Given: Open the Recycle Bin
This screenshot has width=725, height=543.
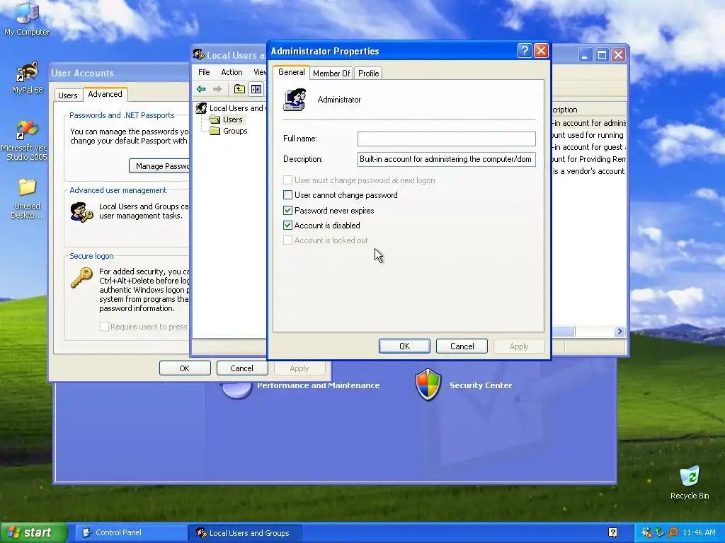Looking at the screenshot, I should tap(690, 482).
